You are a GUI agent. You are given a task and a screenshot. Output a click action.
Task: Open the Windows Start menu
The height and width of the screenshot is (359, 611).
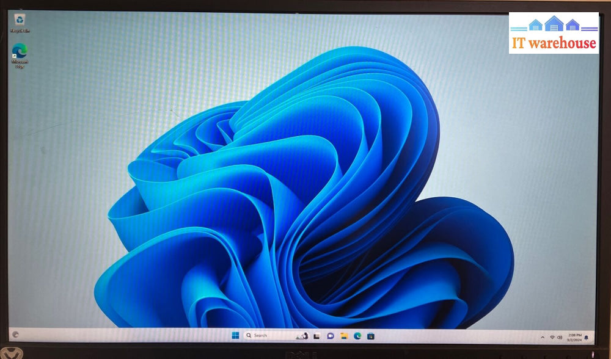[x=235, y=336]
